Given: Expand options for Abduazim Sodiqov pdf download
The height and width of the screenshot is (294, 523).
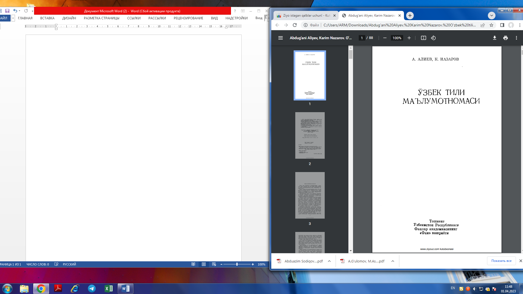Looking at the screenshot, I should click(x=329, y=261).
